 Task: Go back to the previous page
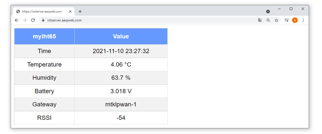[x=17, y=20]
